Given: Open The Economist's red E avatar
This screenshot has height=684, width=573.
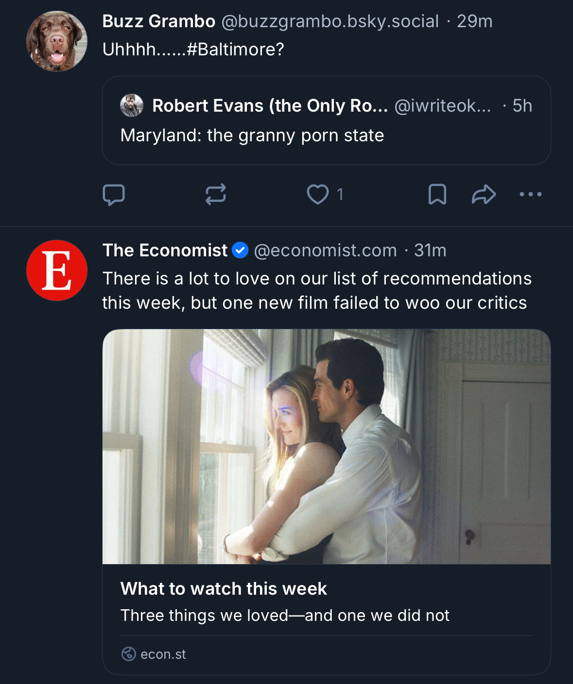Looking at the screenshot, I should coord(57,270).
